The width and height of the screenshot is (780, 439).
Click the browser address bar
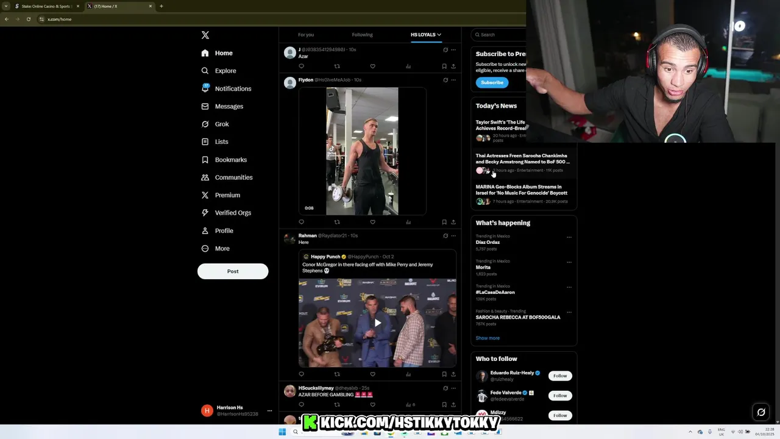tap(280, 19)
